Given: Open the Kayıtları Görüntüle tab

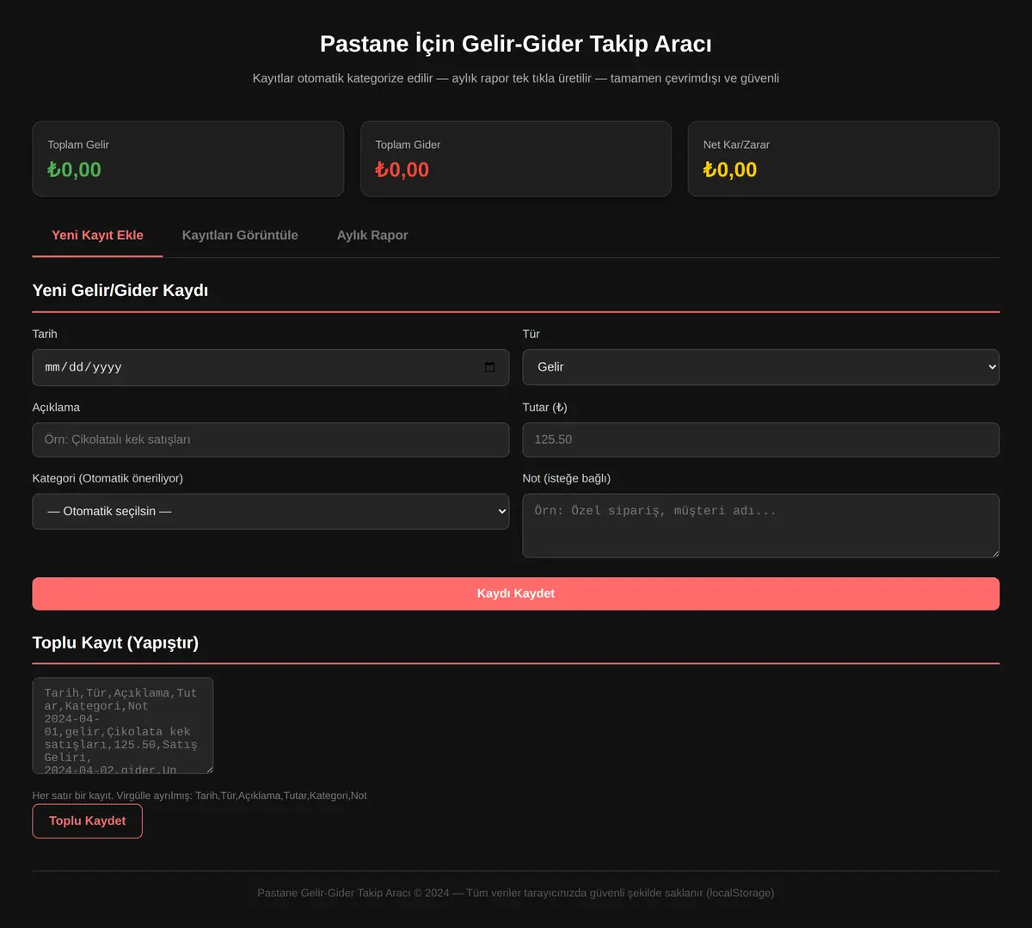Looking at the screenshot, I should (240, 235).
